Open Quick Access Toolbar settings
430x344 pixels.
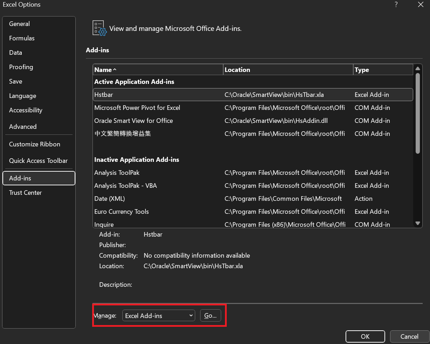(39, 161)
